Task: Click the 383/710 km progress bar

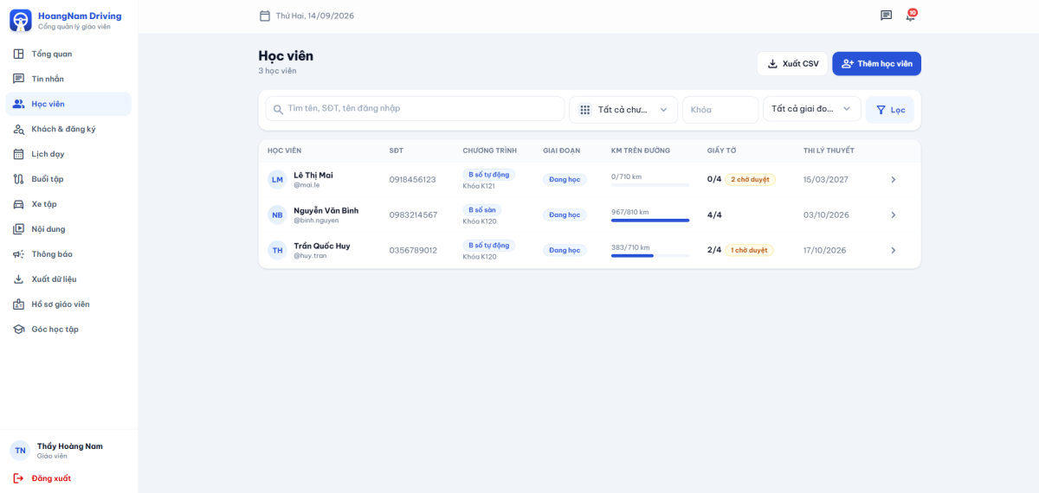Action: coord(650,256)
